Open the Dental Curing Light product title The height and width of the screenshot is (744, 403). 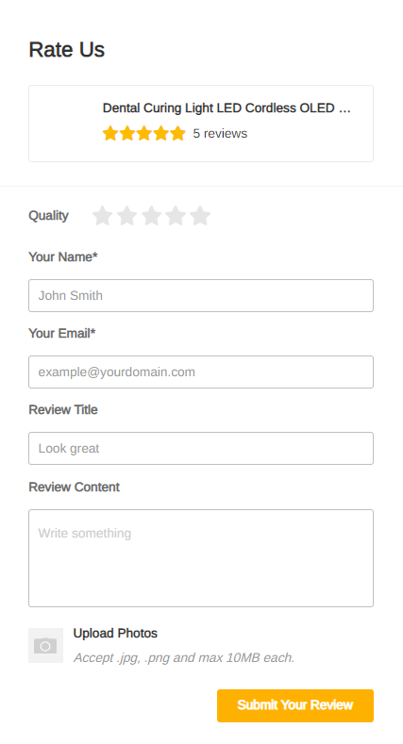(227, 108)
